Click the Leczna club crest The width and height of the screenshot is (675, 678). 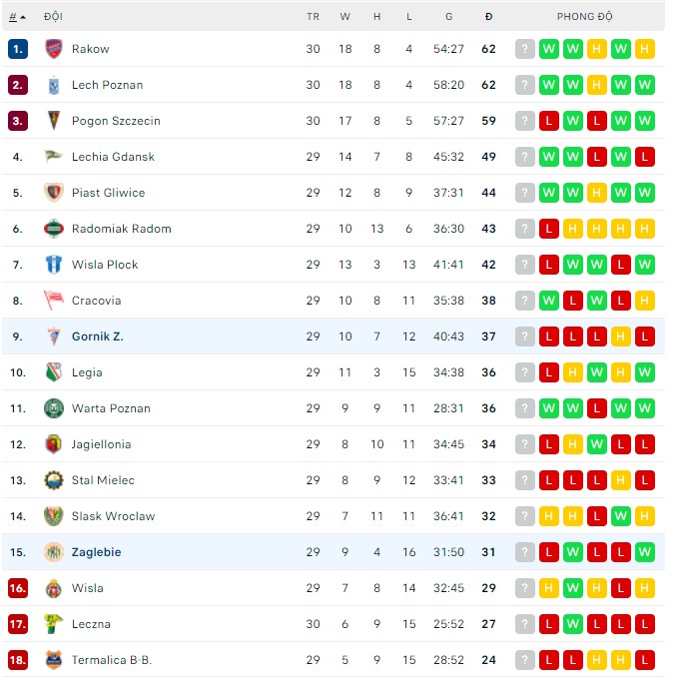point(53,624)
